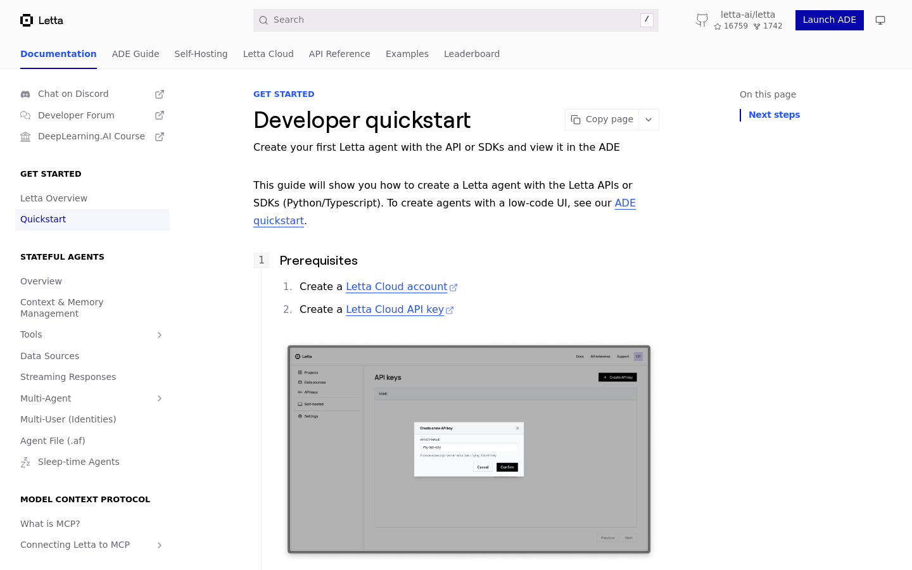Open DeepLearning.AI Course link
The image size is (912, 570).
pyautogui.click(x=91, y=136)
